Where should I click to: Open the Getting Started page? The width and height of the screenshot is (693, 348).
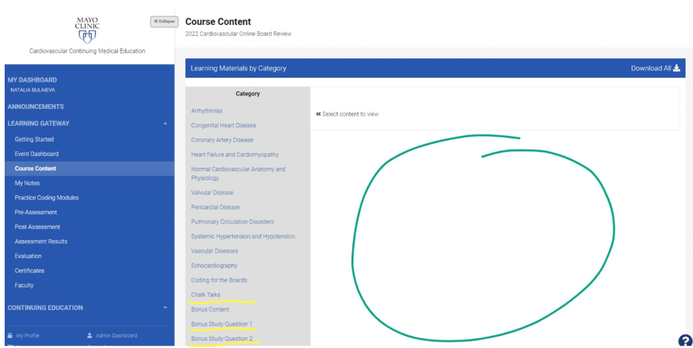click(34, 139)
